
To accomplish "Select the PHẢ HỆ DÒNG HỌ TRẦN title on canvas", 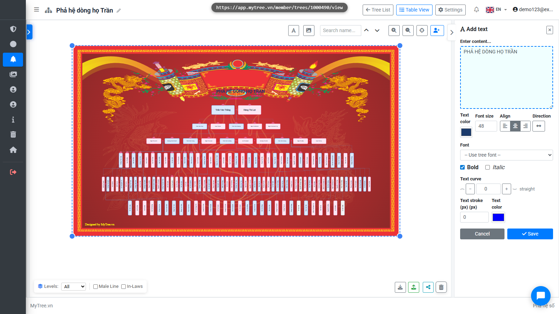I will click(240, 91).
